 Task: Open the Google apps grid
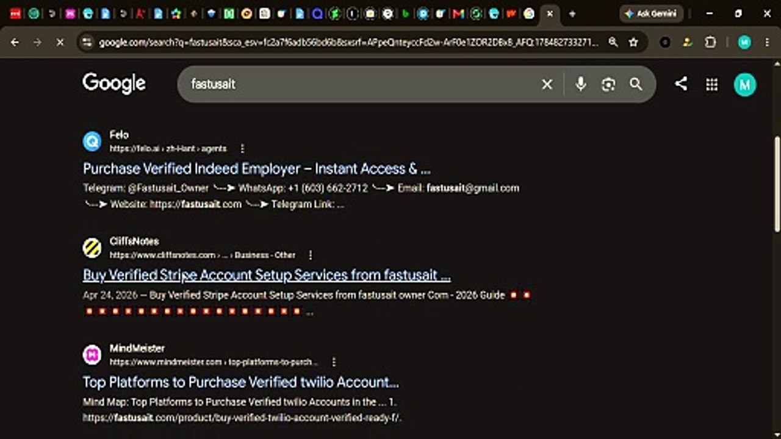point(711,84)
